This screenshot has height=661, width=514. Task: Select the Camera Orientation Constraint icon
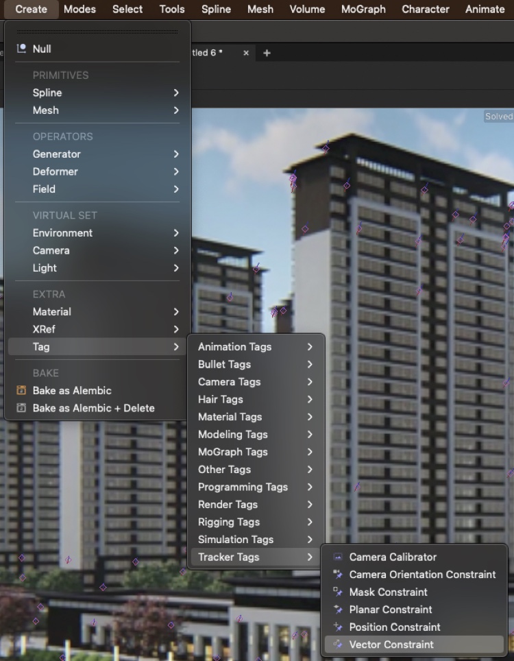tap(337, 575)
